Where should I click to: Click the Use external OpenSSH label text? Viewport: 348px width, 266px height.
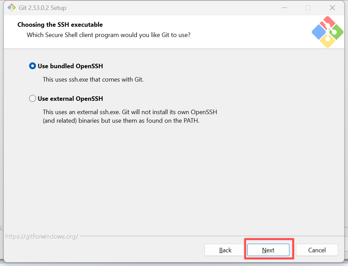pos(70,99)
